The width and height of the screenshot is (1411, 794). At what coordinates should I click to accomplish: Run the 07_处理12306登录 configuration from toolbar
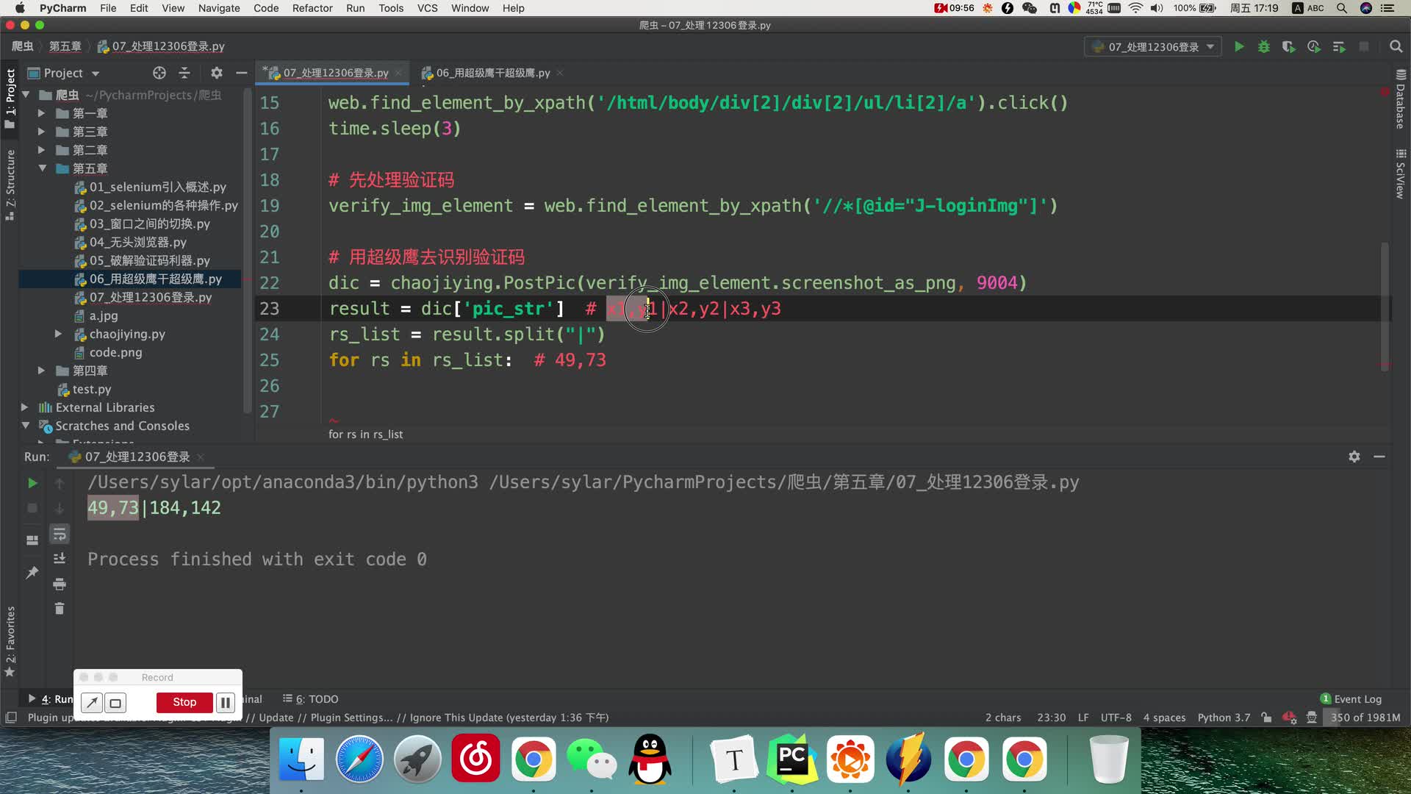1239,47
